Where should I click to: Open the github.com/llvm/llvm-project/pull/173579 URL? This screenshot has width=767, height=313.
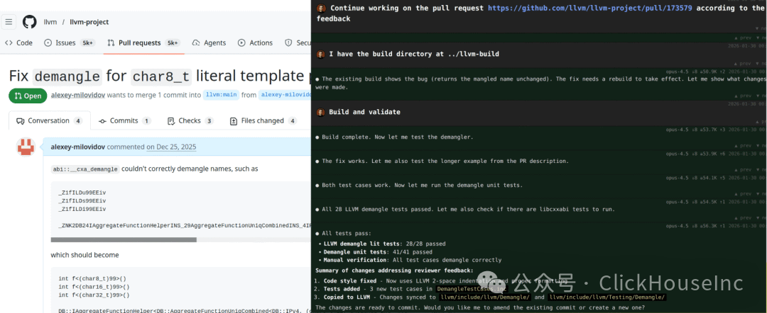point(590,8)
